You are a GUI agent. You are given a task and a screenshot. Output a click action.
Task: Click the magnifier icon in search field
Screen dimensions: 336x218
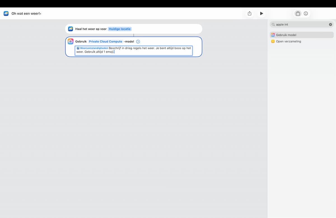point(273,25)
